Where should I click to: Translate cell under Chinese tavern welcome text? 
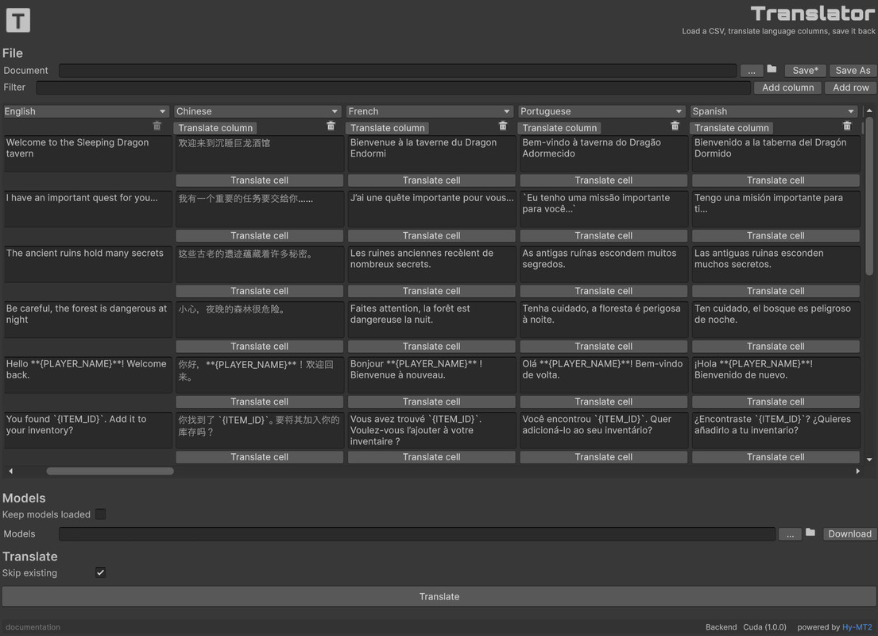[x=259, y=180]
